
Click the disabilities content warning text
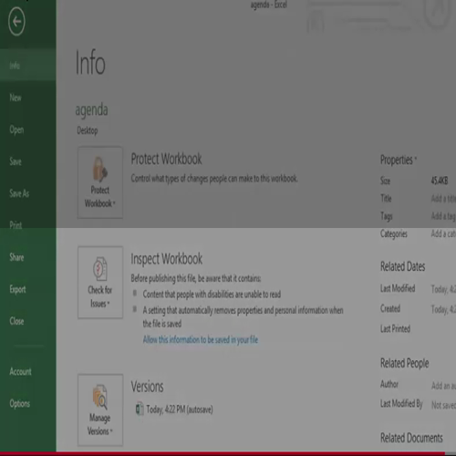tap(212, 295)
